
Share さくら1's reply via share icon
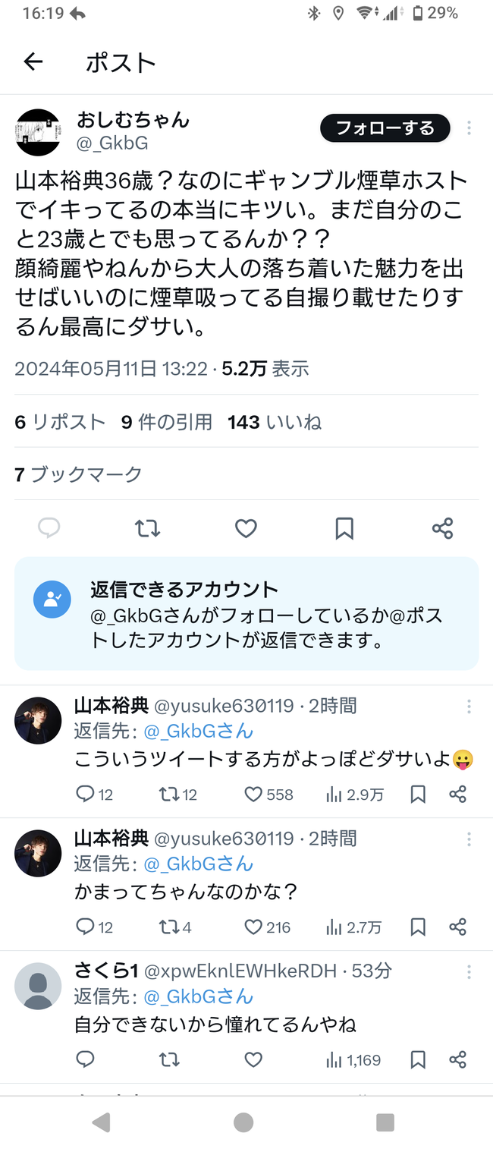click(x=457, y=1059)
